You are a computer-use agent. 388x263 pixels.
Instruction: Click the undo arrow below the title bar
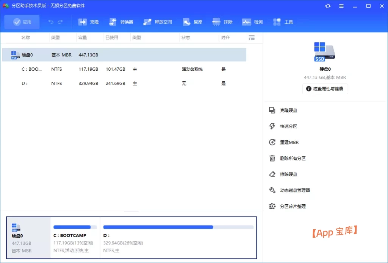(x=51, y=22)
